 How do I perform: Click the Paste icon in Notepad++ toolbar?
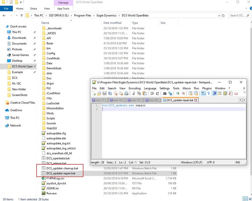pos(145,94)
